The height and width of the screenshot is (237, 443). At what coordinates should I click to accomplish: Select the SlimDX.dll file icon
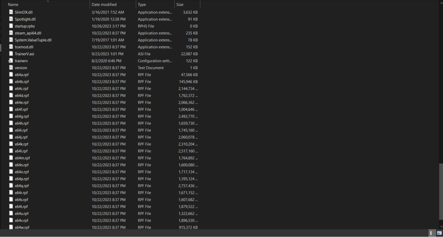tap(11, 12)
